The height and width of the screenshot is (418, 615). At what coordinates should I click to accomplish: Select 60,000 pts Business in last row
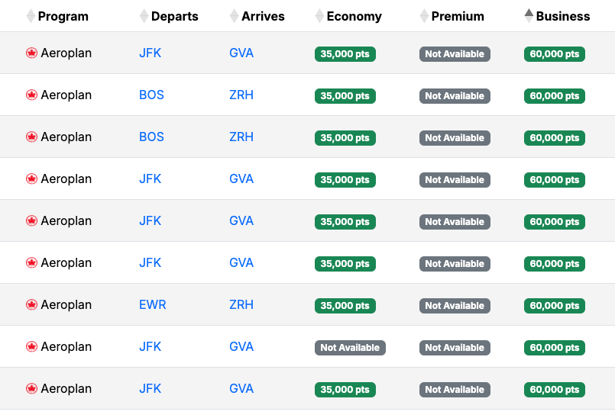554,390
